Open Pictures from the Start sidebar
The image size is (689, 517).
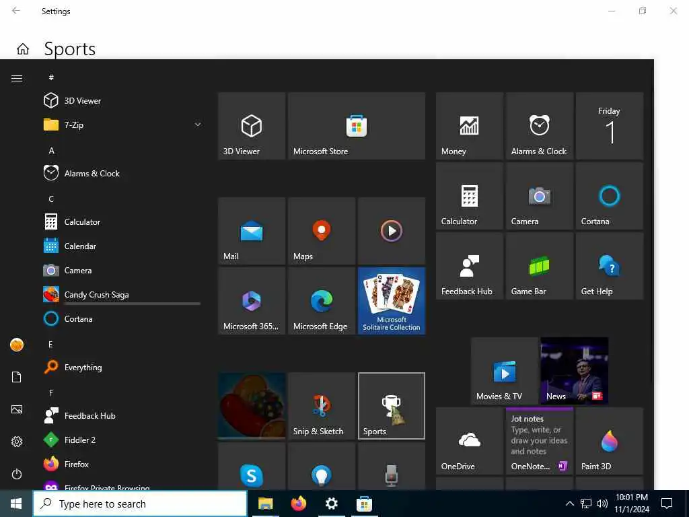17,409
